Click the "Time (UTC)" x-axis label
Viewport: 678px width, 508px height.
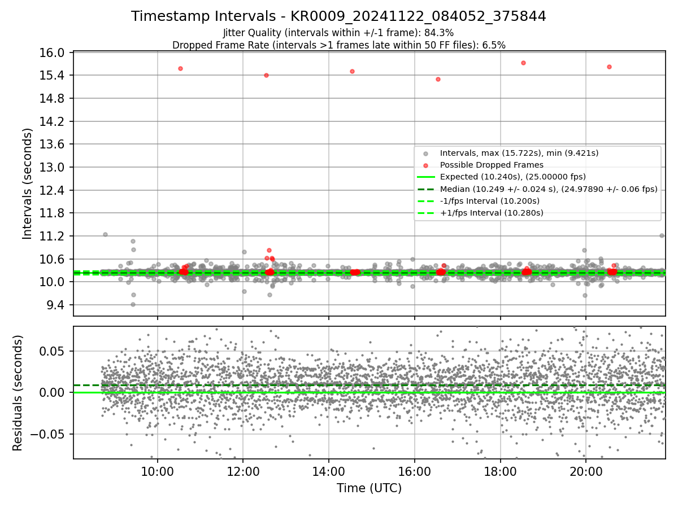coord(369,488)
